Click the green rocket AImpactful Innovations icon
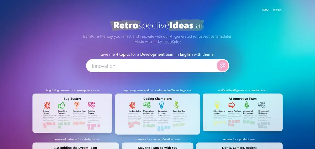This screenshot has width=315, height=149. coord(246,105)
